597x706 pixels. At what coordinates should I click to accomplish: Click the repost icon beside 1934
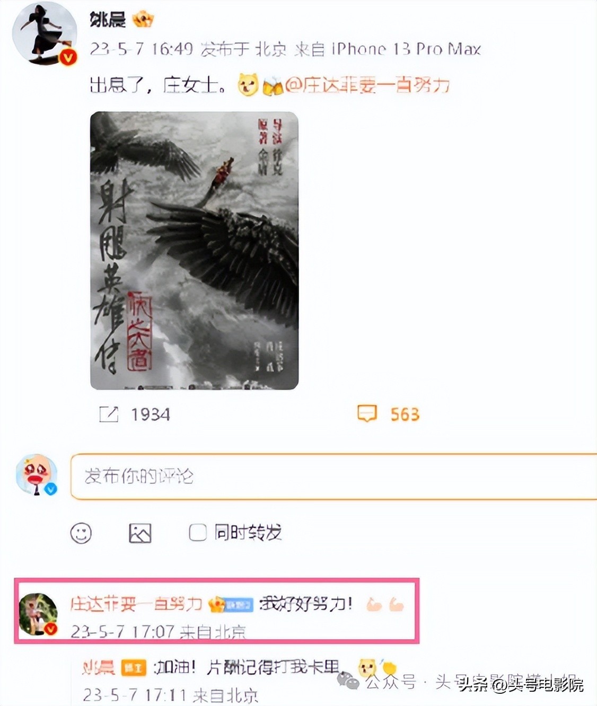pos(109,414)
